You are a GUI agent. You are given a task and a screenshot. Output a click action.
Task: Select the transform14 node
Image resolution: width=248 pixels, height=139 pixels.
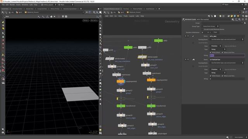coord(151,106)
